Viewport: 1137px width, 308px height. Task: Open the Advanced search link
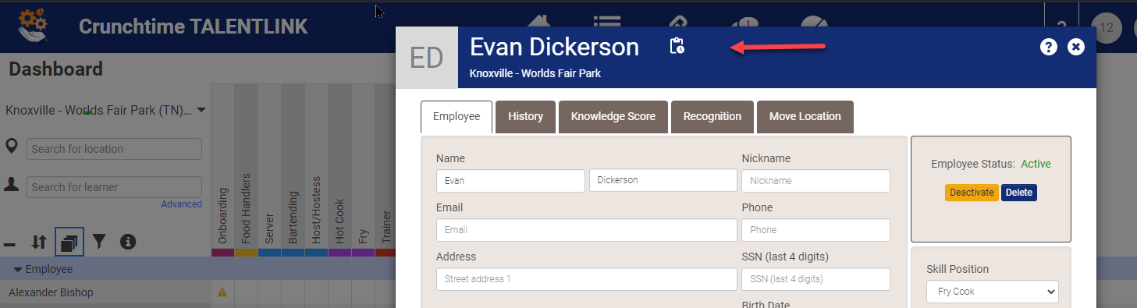181,204
